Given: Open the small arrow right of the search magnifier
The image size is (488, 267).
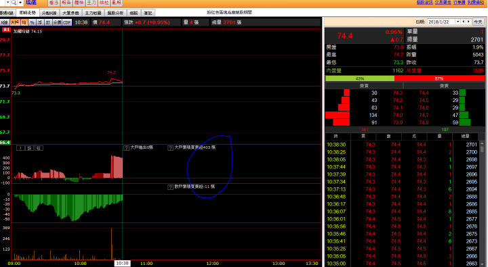Looking at the screenshot, I should point(20,3).
